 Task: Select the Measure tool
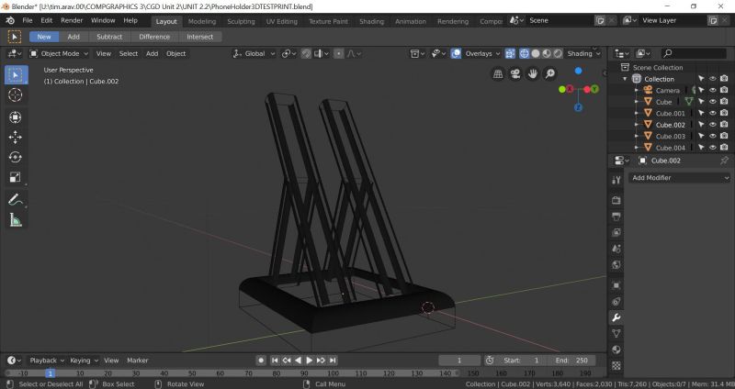pyautogui.click(x=16, y=220)
